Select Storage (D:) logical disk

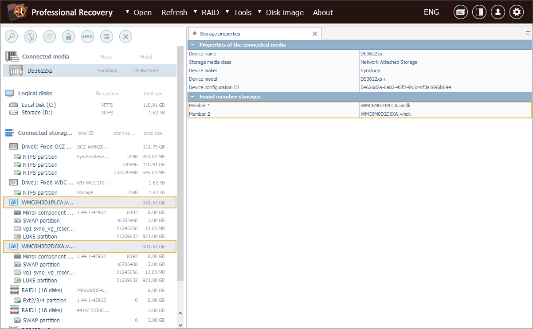pyautogui.click(x=90, y=113)
